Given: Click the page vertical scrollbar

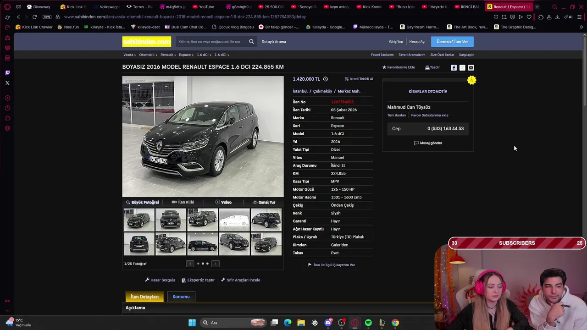Looking at the screenshot, I should (585, 71).
